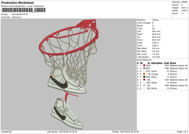Click code '1086' in stop 8
This screenshot has height=134, width=189.
(167, 86)
